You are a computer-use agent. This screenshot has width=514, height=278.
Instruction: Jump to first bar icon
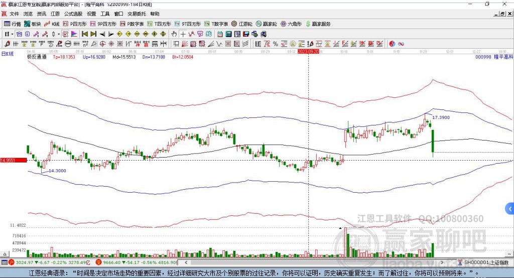[x=85, y=34]
